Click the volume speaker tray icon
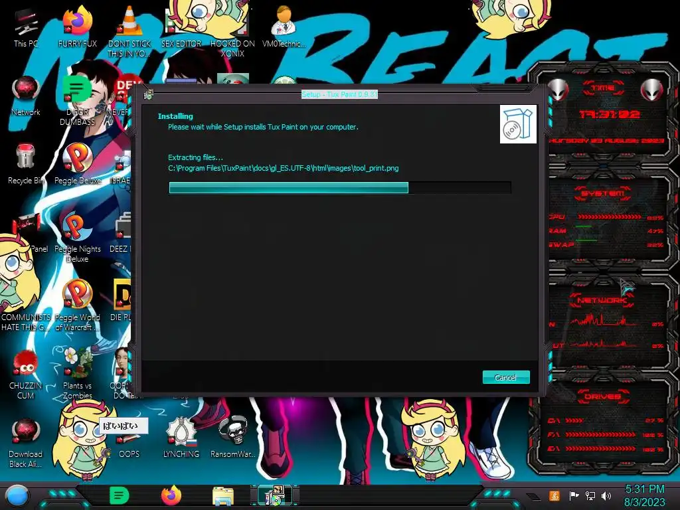 (x=606, y=495)
